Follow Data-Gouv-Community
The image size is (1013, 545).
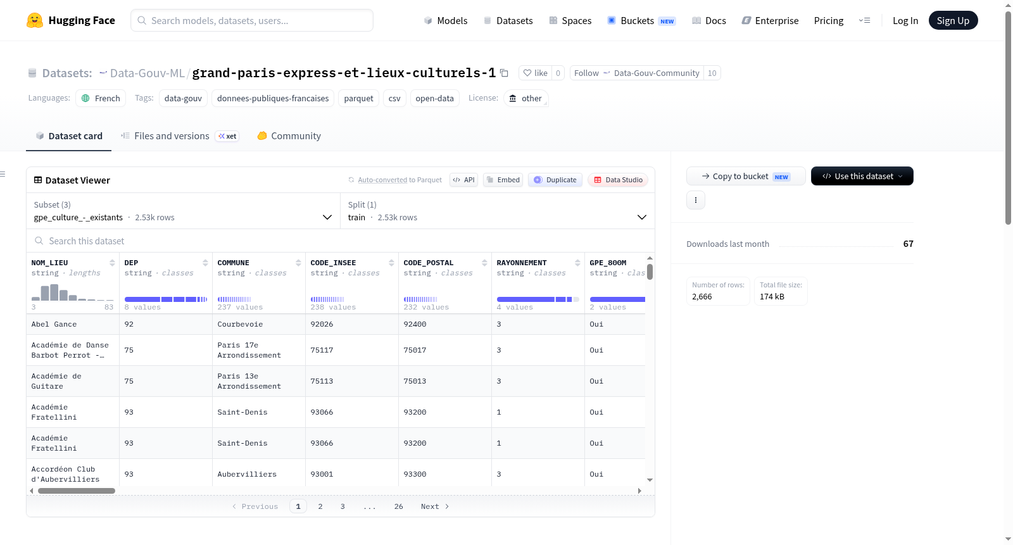pyautogui.click(x=637, y=73)
